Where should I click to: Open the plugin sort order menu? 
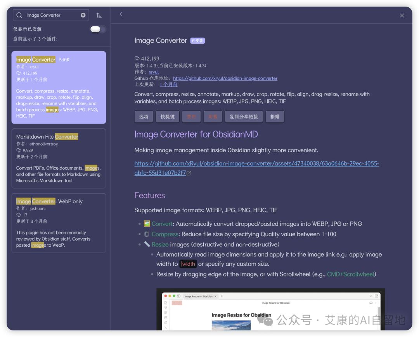(99, 15)
